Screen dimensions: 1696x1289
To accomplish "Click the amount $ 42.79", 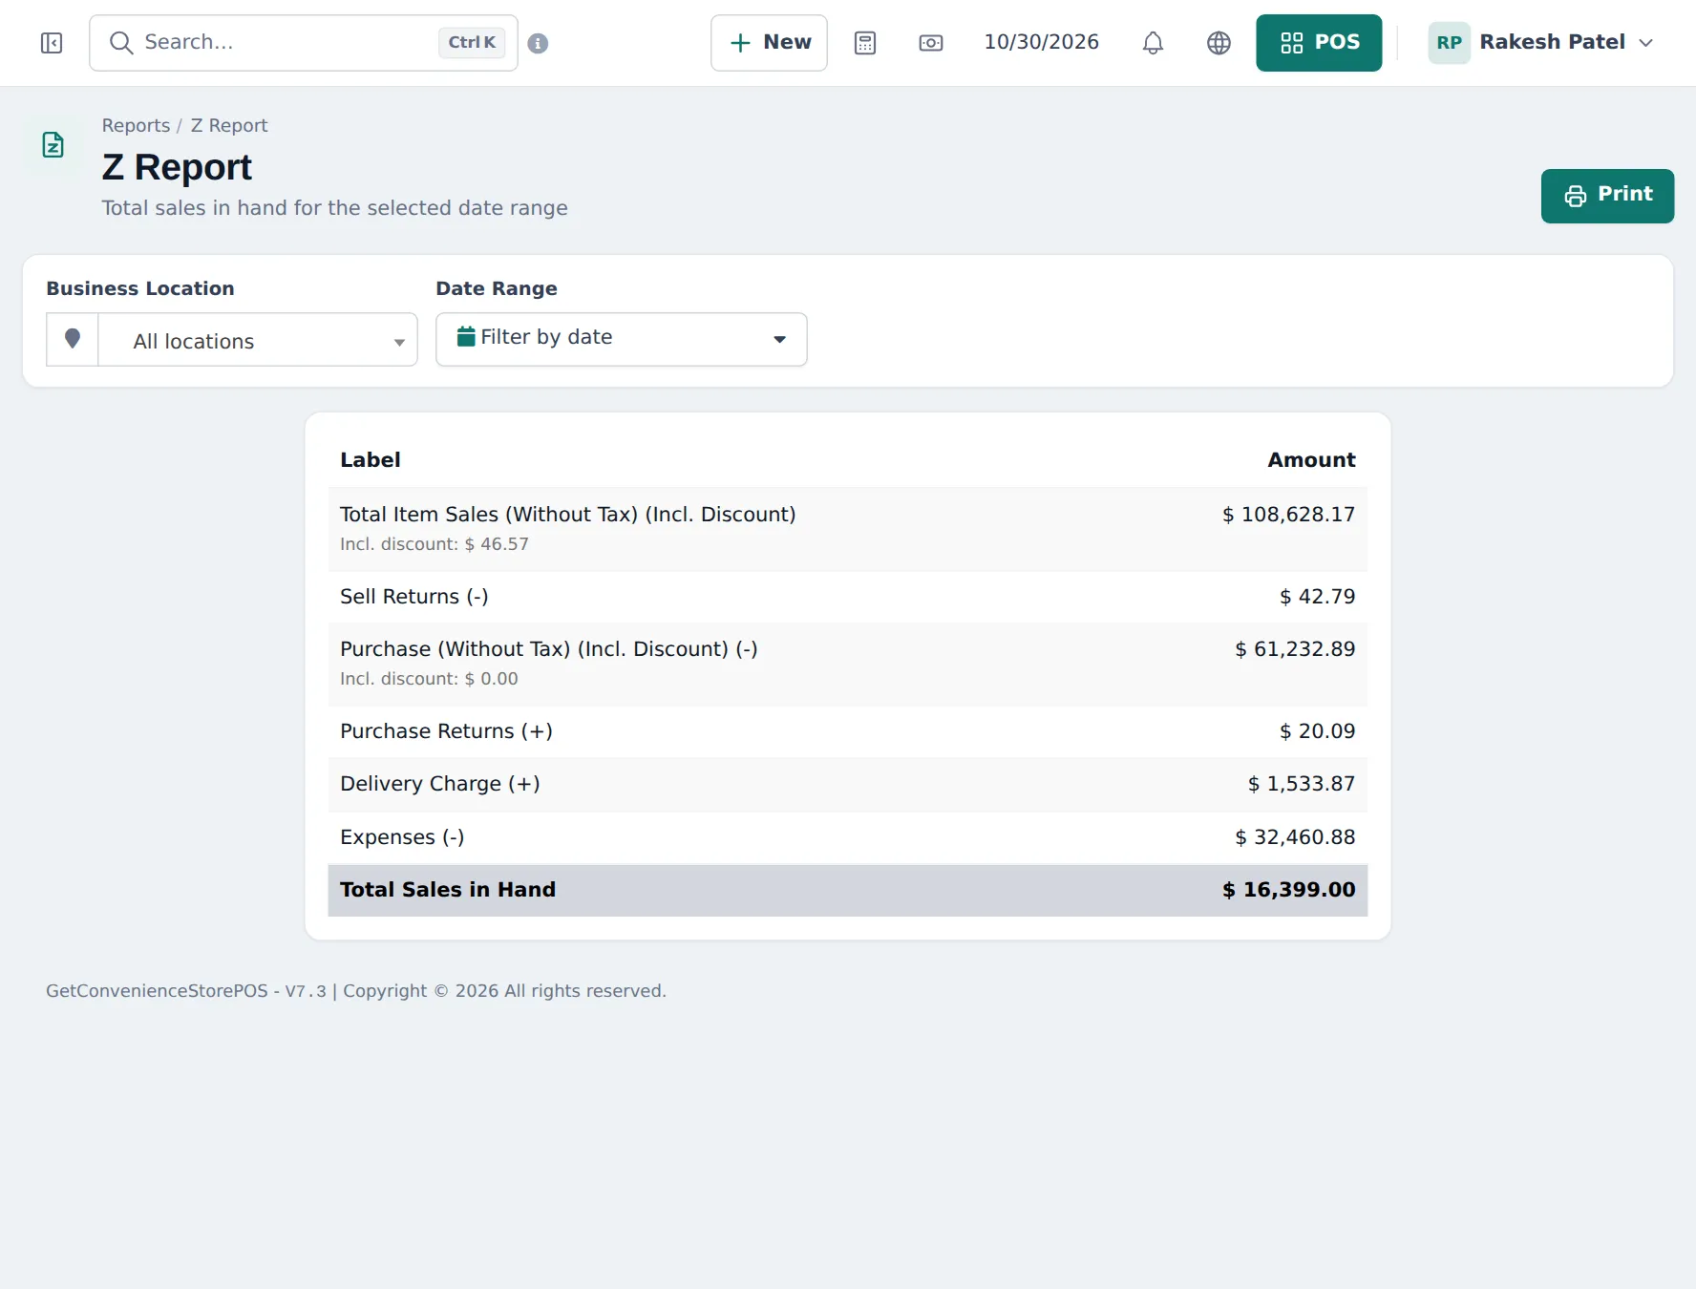I will (x=1317, y=596).
